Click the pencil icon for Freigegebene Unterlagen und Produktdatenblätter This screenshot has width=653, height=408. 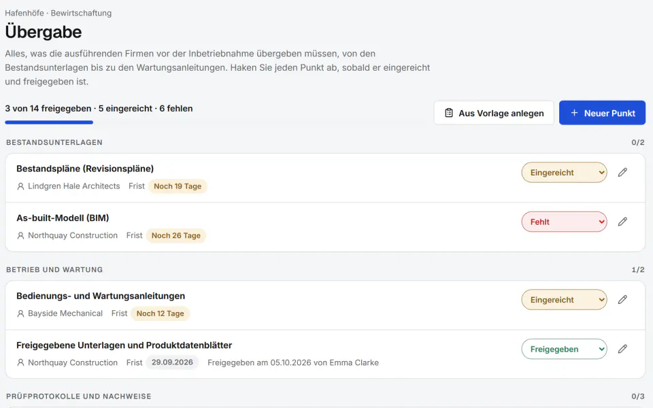(622, 349)
